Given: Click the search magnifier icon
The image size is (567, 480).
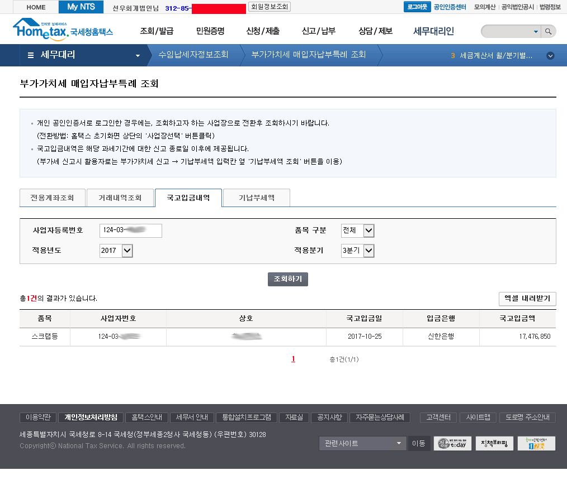Looking at the screenshot, I should (x=549, y=31).
